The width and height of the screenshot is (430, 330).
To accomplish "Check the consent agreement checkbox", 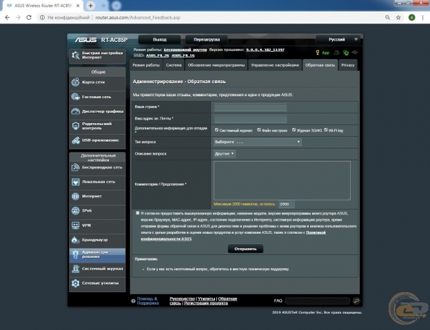I will coord(138,213).
